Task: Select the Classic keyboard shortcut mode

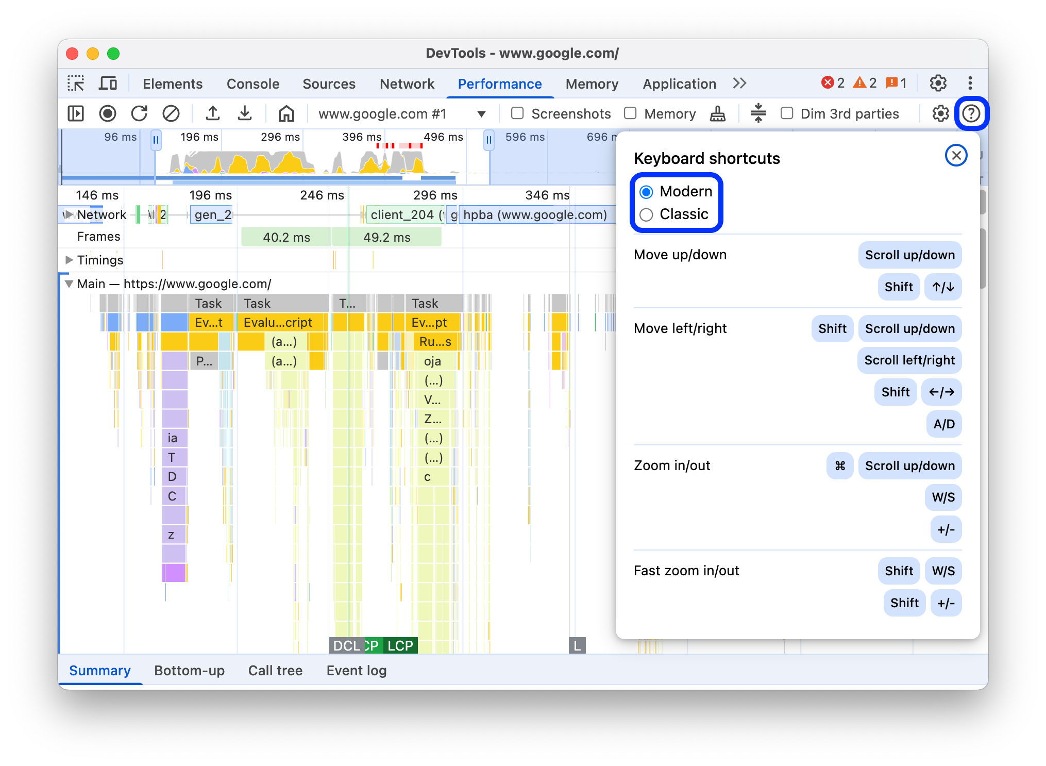Action: pos(647,214)
